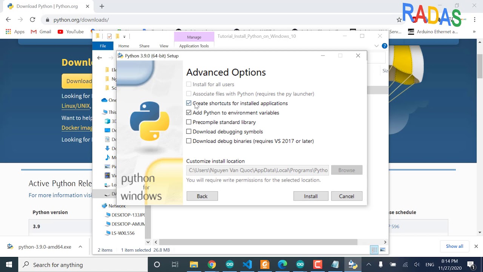Enable Download debug binaries option
The height and width of the screenshot is (272, 483).
189,141
